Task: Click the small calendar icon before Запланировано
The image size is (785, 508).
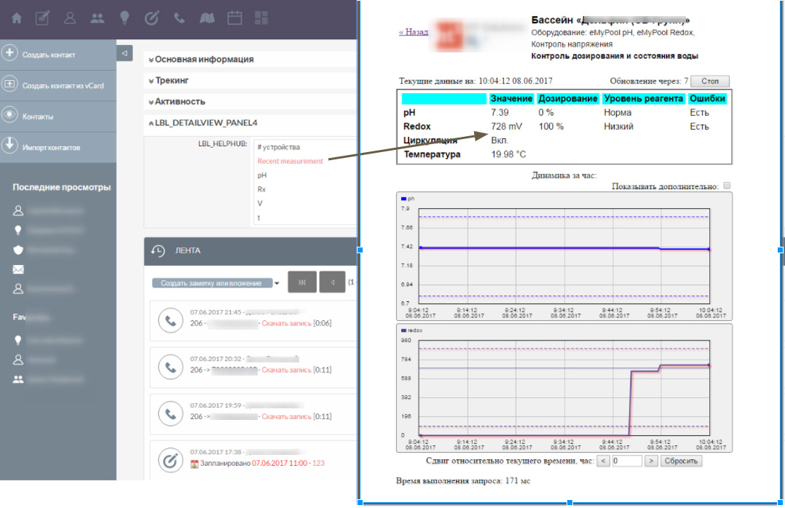Action: [194, 464]
